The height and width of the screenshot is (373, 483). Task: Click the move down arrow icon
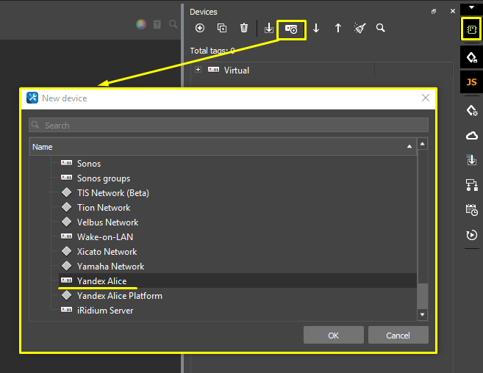point(316,29)
